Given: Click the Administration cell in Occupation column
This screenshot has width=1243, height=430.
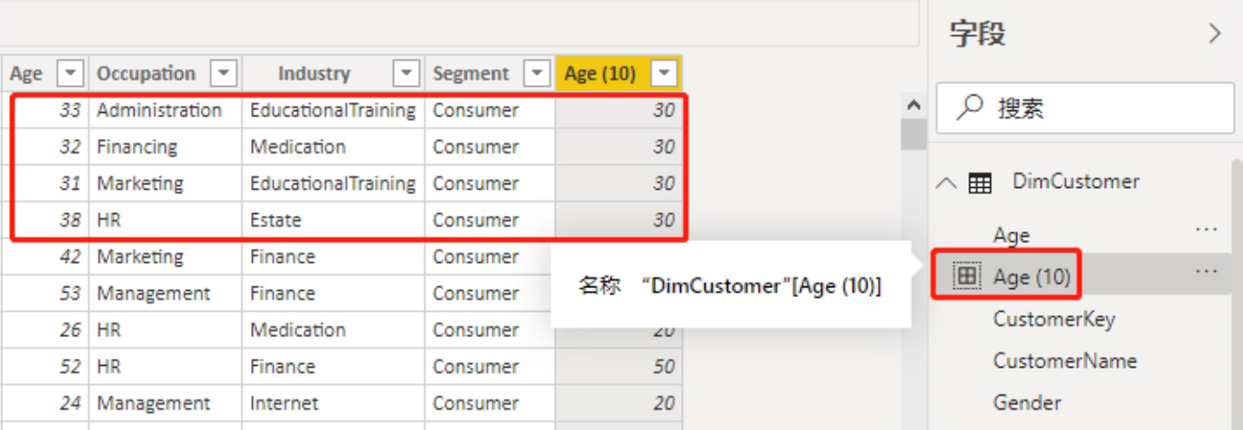Looking at the screenshot, I should click(159, 110).
